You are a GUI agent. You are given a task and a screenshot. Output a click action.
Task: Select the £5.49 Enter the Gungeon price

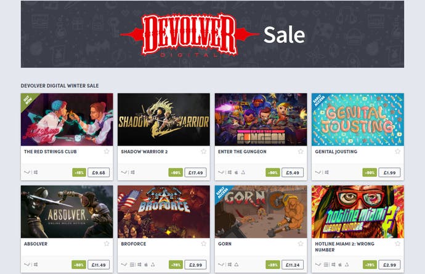point(293,173)
